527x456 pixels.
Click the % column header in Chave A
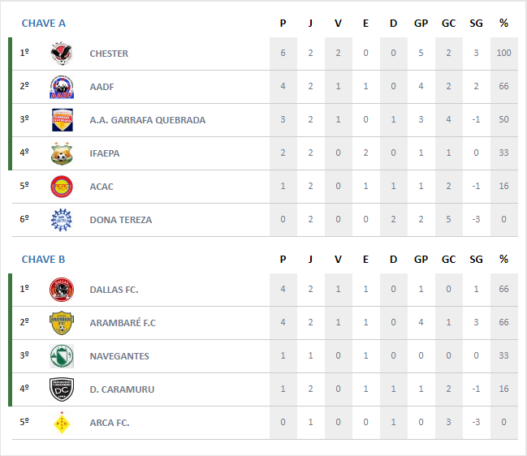503,24
